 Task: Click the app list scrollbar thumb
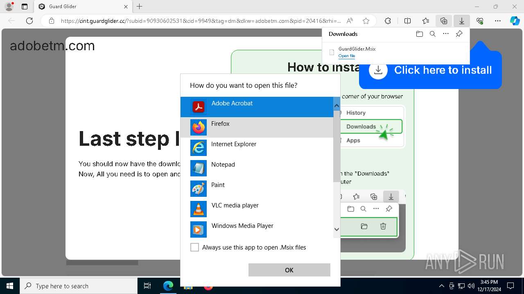[x=337, y=147]
